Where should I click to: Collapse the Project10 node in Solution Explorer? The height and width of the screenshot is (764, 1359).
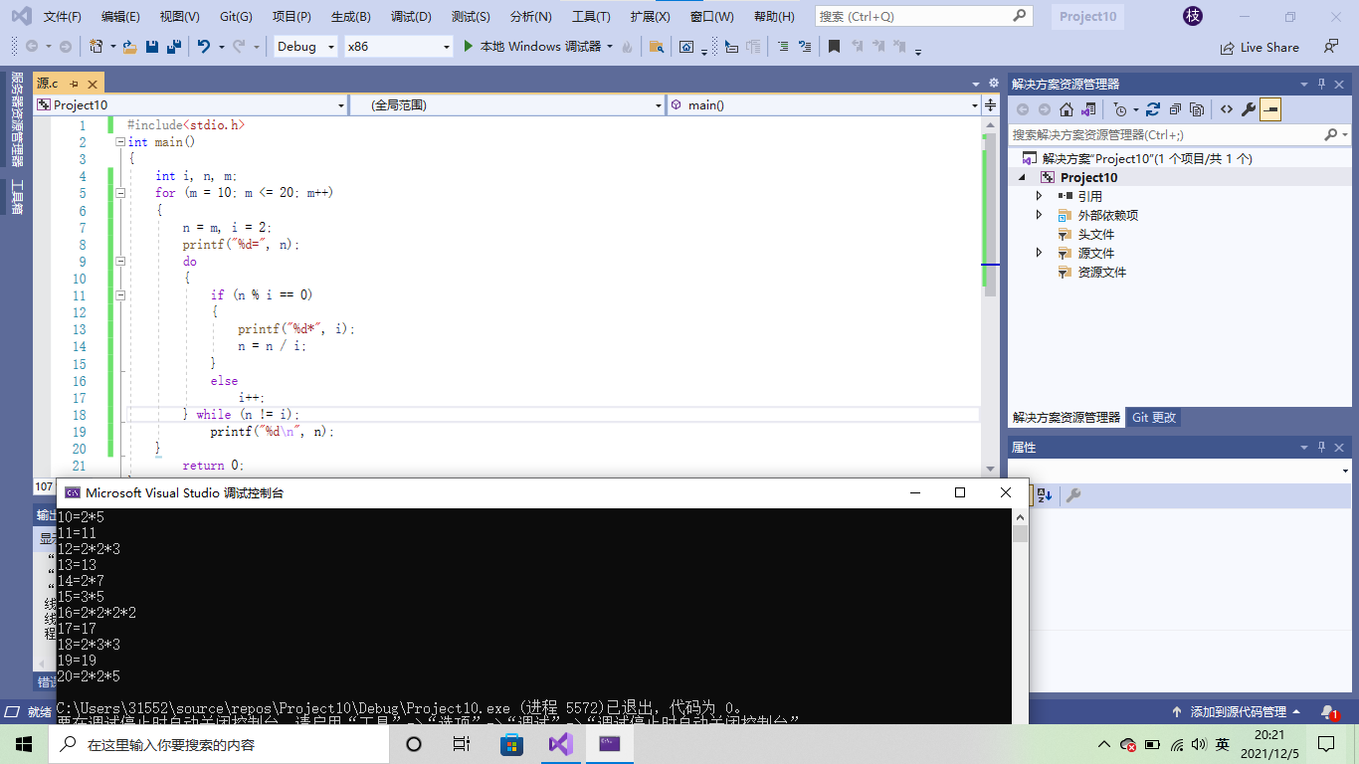pyautogui.click(x=1021, y=177)
